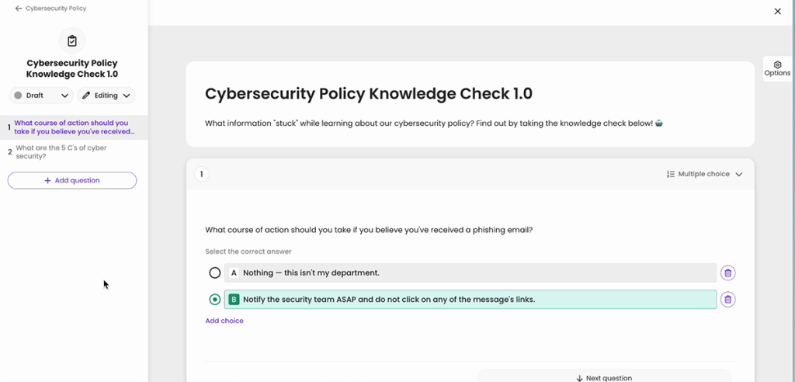Click the letter A badge on first choice

click(x=234, y=273)
